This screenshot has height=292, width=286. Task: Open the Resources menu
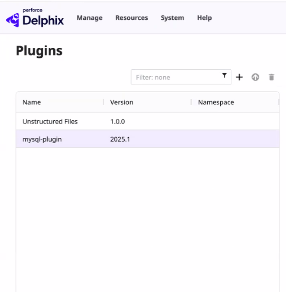tap(132, 18)
